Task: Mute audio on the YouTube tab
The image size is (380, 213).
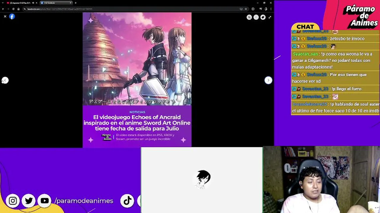Action: click(x=33, y=3)
